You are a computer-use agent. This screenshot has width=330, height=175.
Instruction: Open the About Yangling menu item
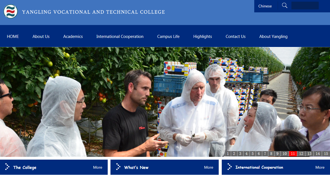click(273, 37)
